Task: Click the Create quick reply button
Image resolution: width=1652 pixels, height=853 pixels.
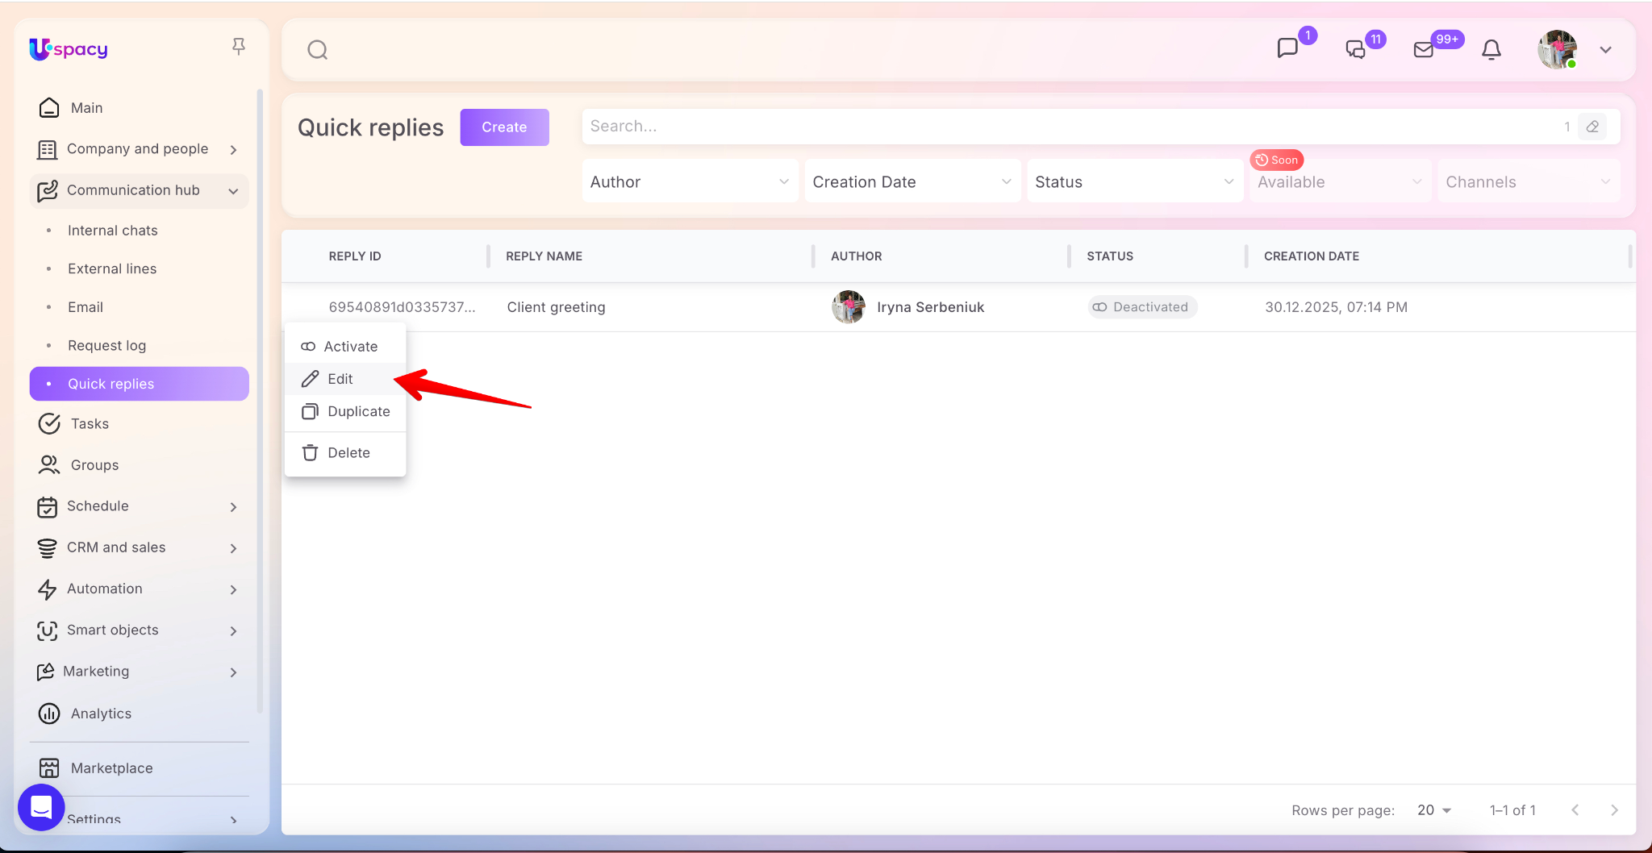Action: click(x=504, y=127)
